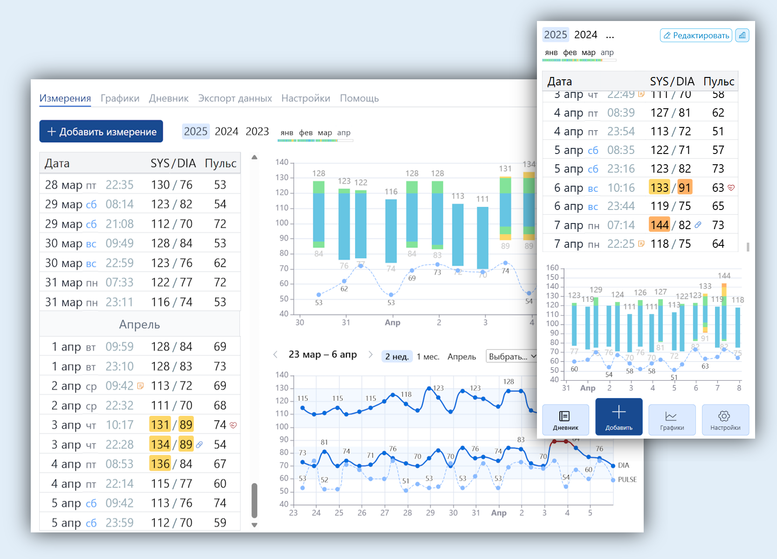The image size is (777, 559).
Task: Open Графики from bottom mobile bar
Action: pyautogui.click(x=672, y=419)
